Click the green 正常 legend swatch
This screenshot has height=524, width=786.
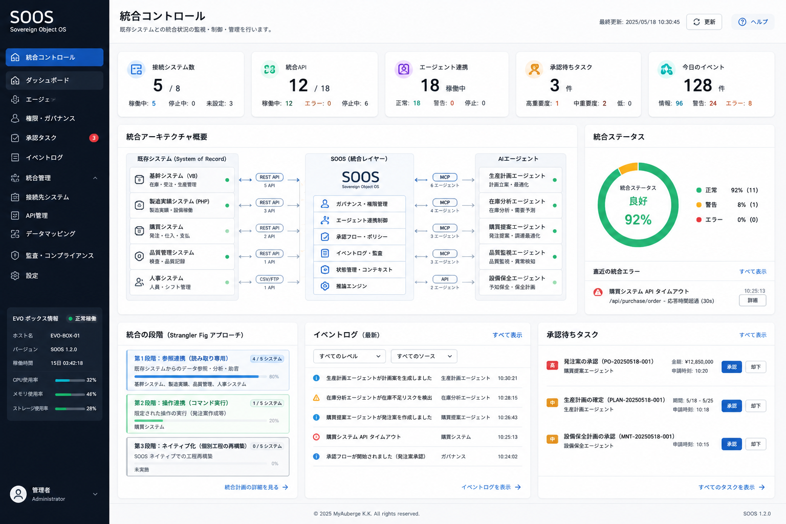[698, 190]
